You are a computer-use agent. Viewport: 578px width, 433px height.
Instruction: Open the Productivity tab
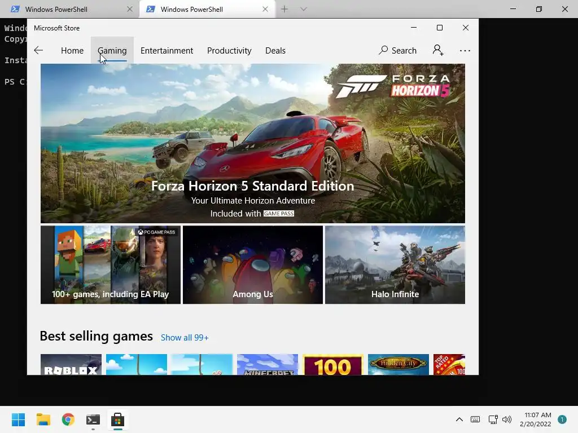229,50
